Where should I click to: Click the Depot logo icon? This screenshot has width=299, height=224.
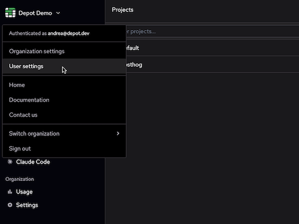point(10,13)
